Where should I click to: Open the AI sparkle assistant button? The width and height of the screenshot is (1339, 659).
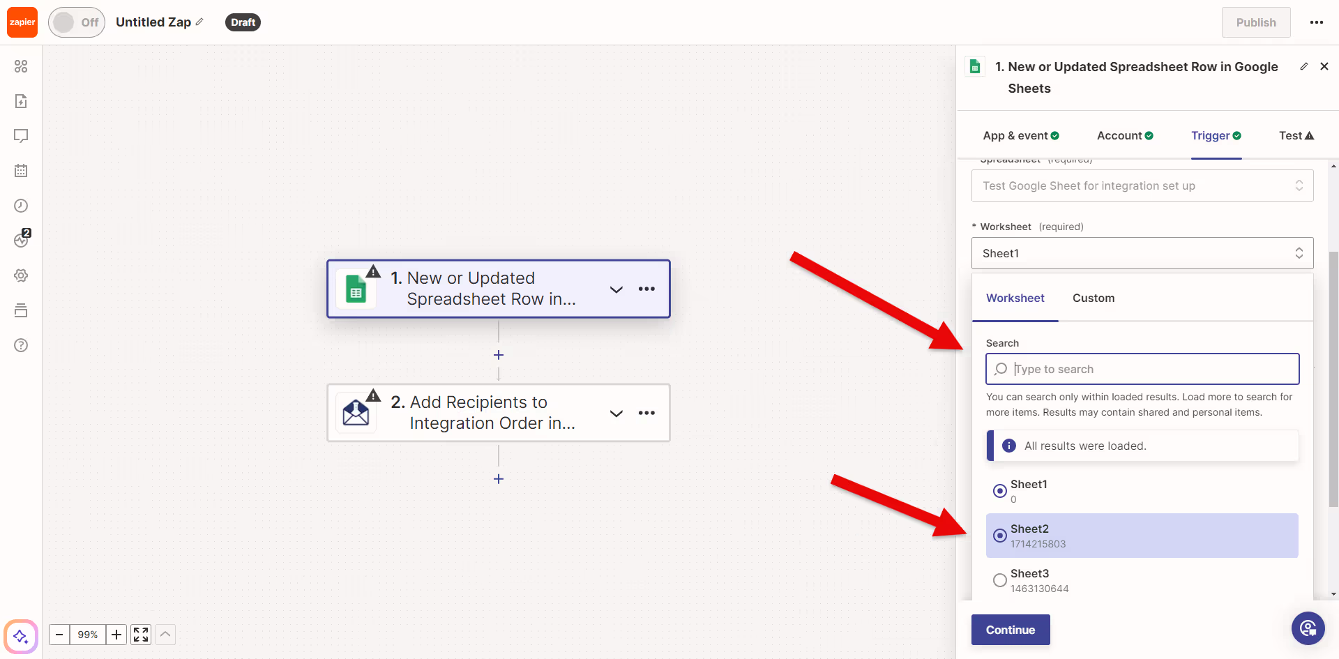tap(21, 636)
